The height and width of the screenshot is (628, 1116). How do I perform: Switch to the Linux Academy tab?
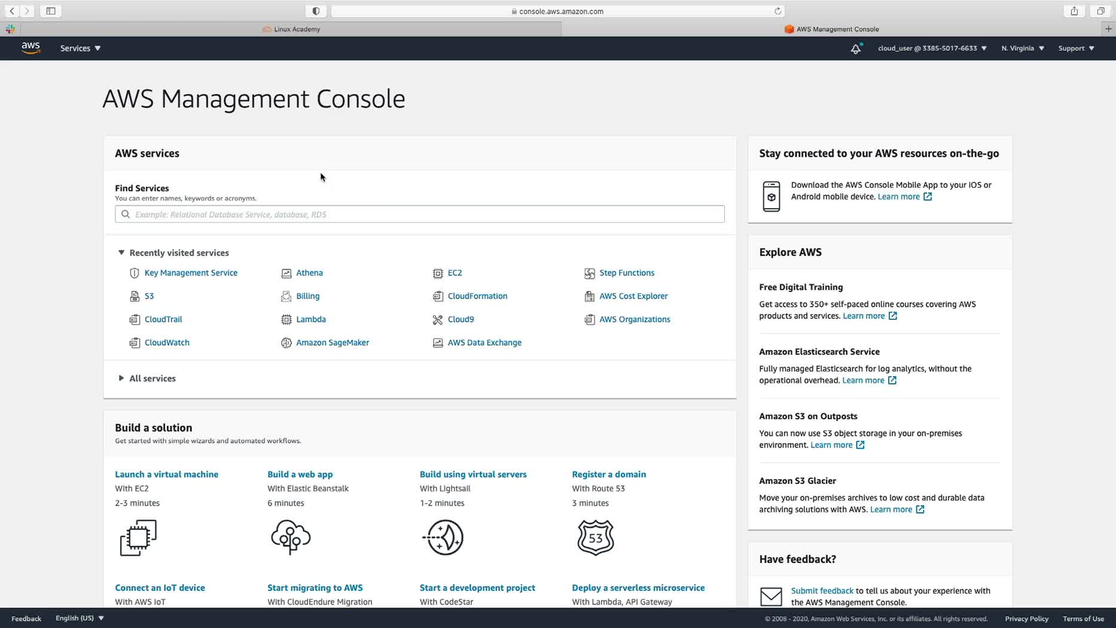click(x=291, y=29)
